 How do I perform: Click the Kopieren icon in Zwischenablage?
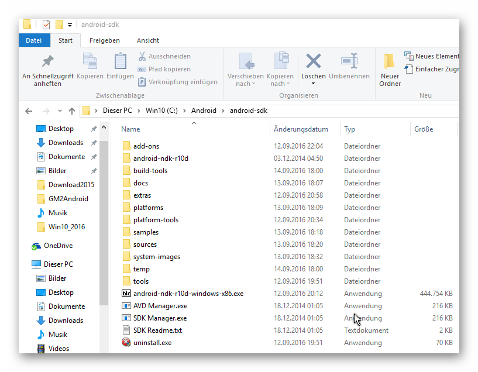tap(90, 61)
